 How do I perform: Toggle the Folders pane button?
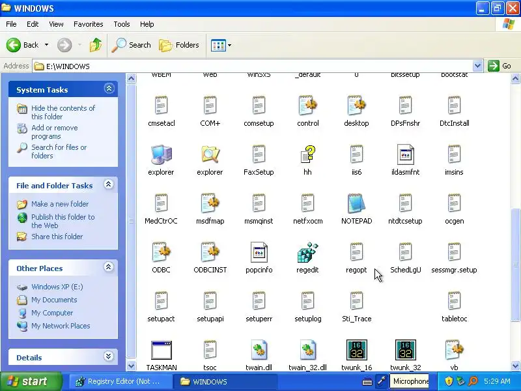(x=179, y=45)
